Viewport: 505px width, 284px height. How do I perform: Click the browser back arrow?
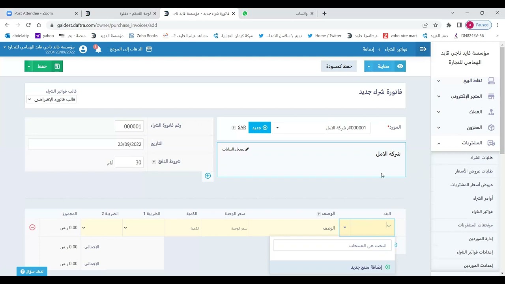[x=7, y=25]
